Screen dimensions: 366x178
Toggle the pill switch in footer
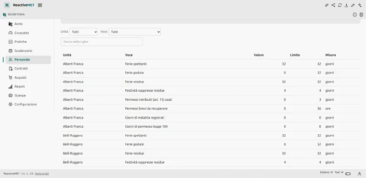(348, 174)
